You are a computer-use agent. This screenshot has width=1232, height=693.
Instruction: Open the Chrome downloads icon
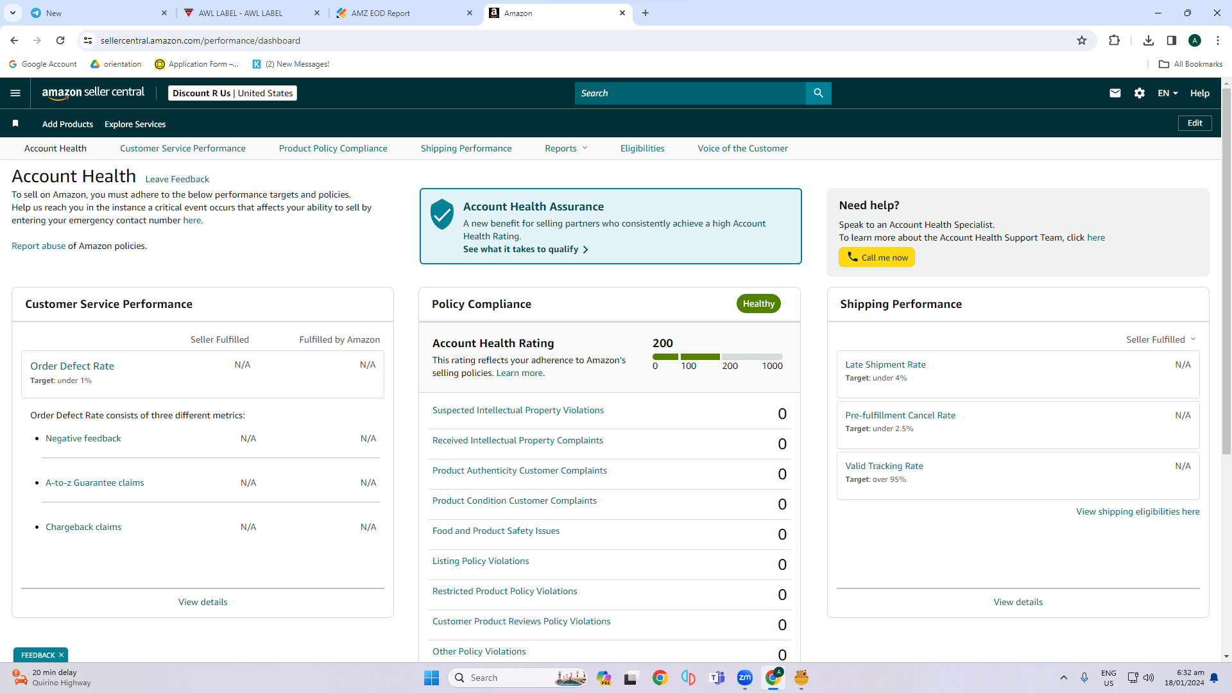(x=1149, y=40)
